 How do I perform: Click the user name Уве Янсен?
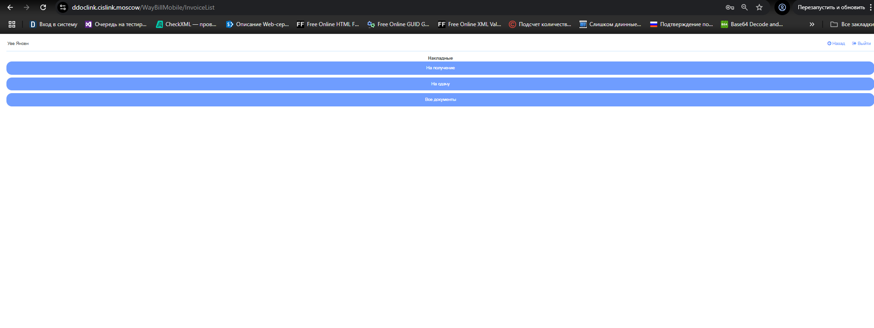pos(18,44)
